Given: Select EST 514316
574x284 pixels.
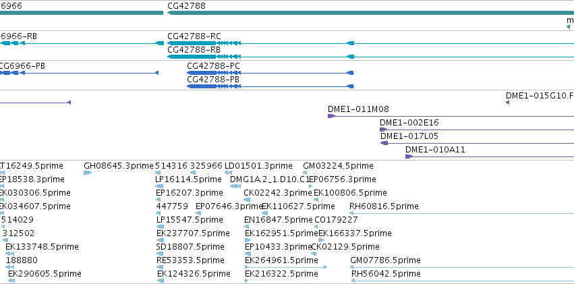Looking at the screenshot, I should [171, 166].
